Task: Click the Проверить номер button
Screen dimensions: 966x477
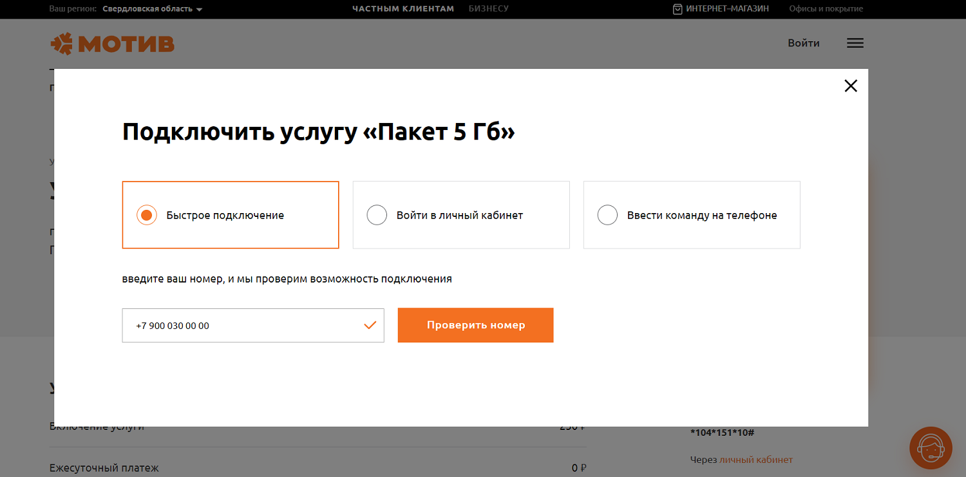Action: [x=475, y=325]
